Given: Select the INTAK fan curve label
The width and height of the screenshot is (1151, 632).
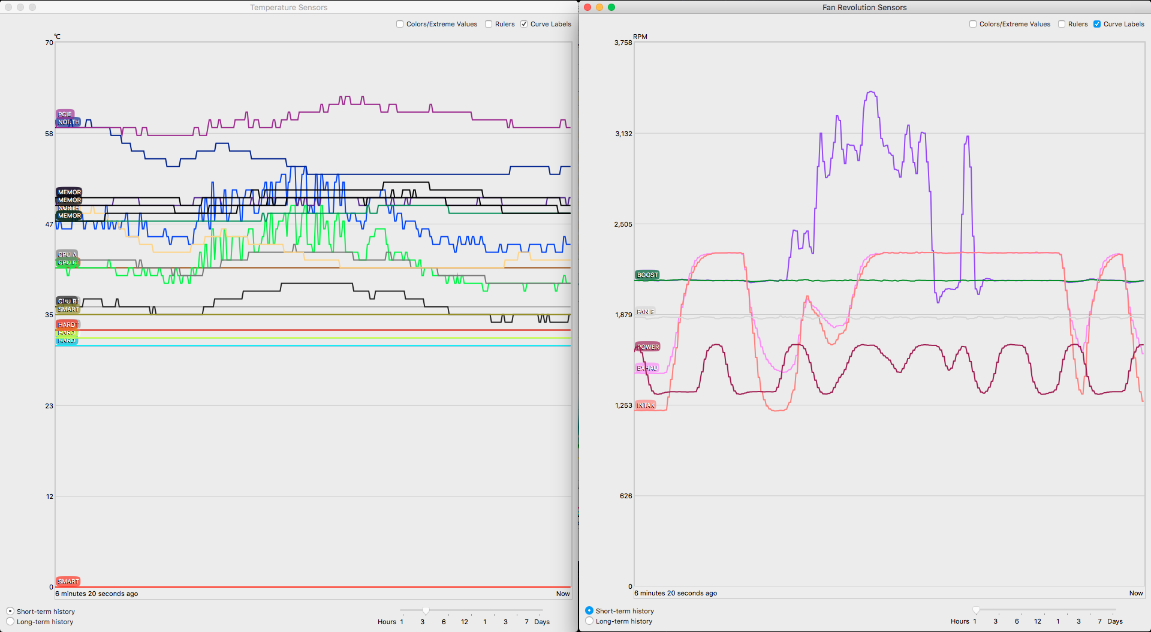Looking at the screenshot, I should 645,406.
